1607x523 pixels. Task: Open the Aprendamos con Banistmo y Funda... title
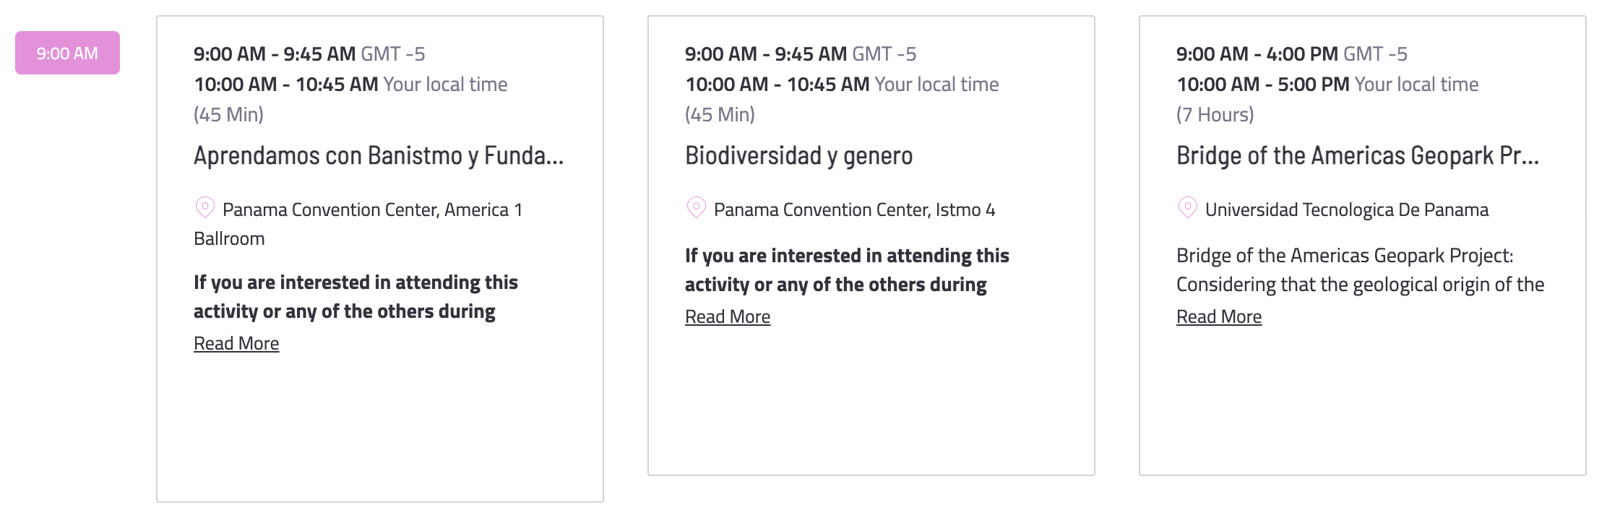(x=379, y=155)
